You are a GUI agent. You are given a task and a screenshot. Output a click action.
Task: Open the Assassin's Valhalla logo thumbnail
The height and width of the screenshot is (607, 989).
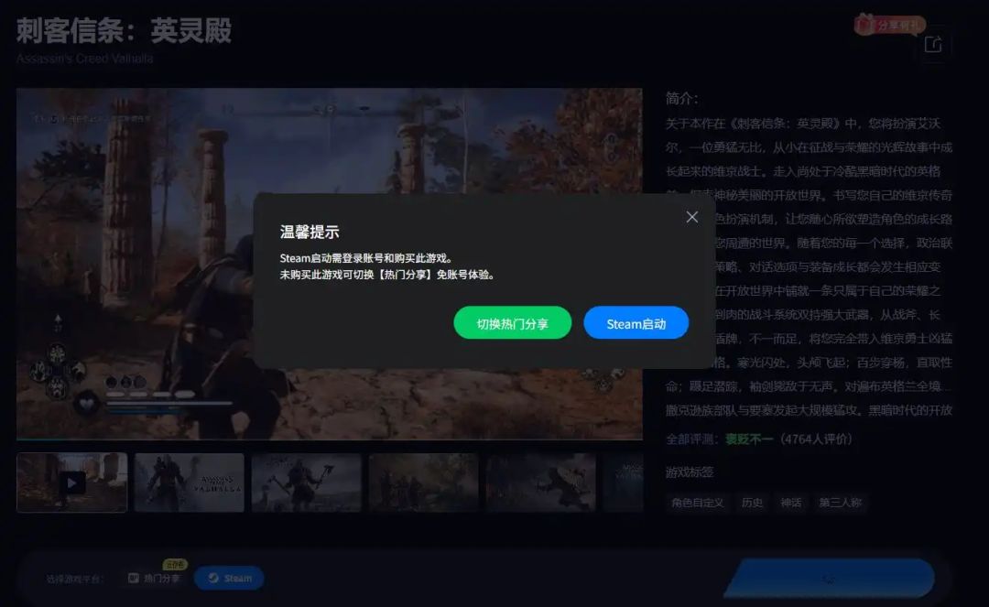(x=190, y=482)
